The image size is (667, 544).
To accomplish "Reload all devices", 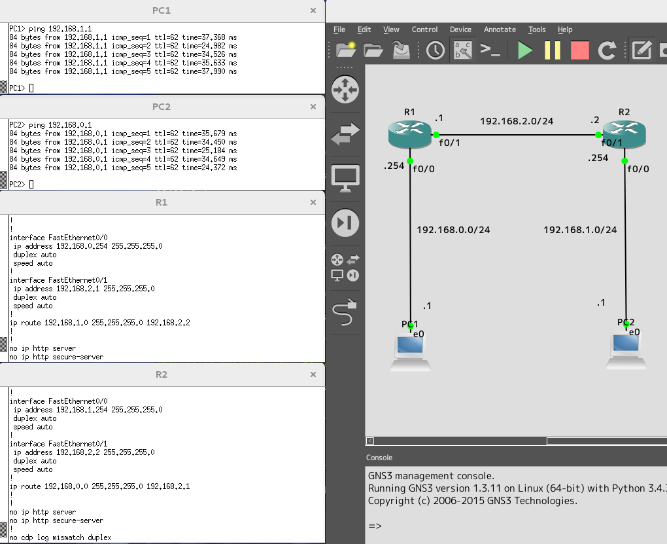I will 607,50.
